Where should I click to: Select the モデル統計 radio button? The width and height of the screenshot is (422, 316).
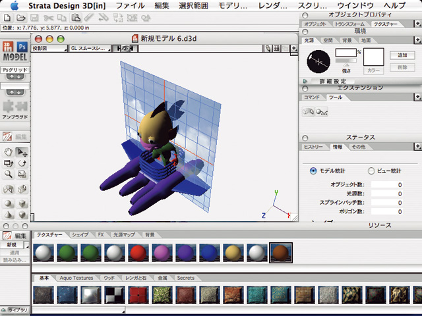tap(313, 171)
